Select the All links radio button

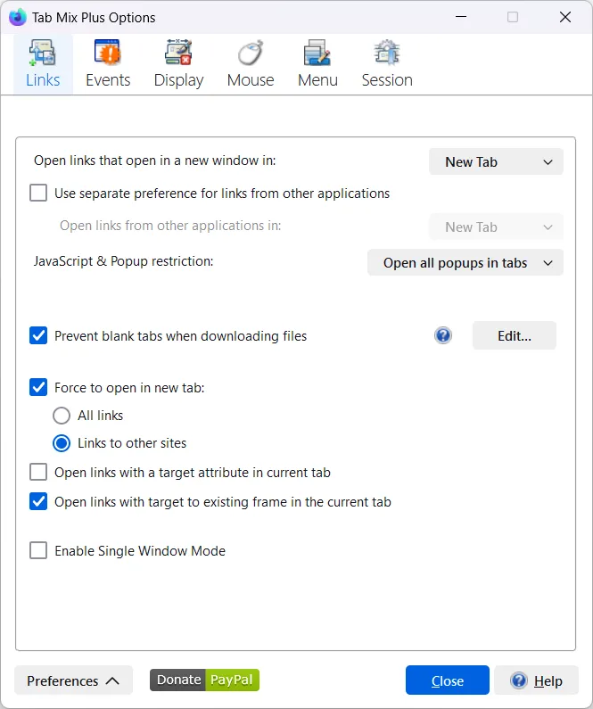(x=62, y=416)
